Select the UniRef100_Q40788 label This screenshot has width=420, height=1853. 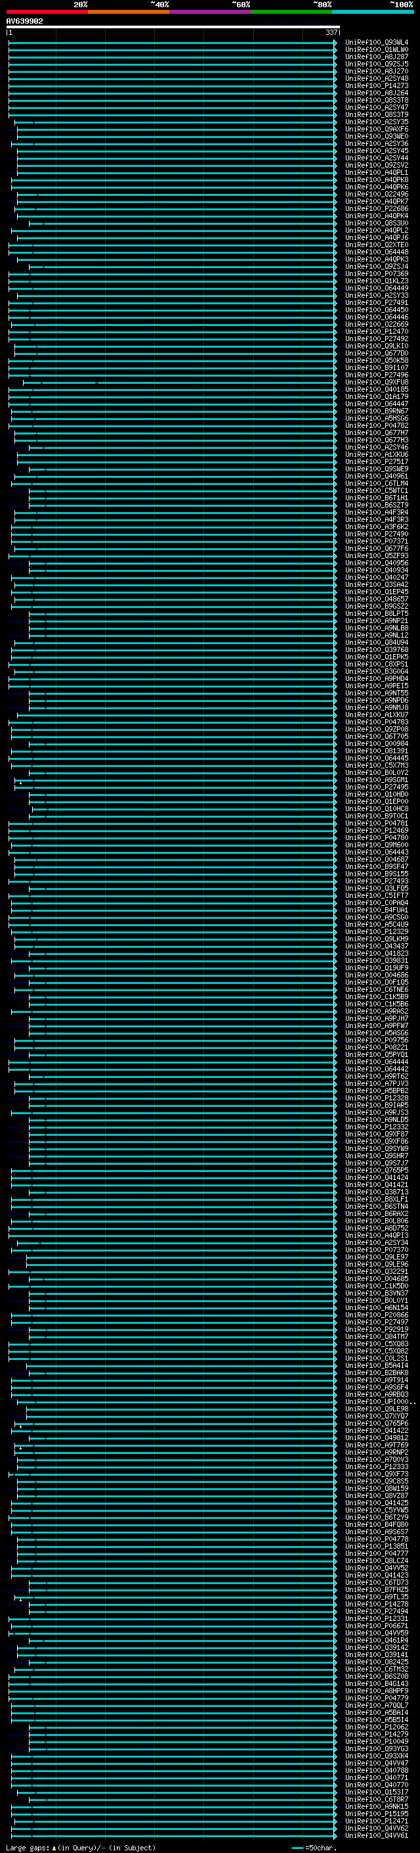(377, 1771)
